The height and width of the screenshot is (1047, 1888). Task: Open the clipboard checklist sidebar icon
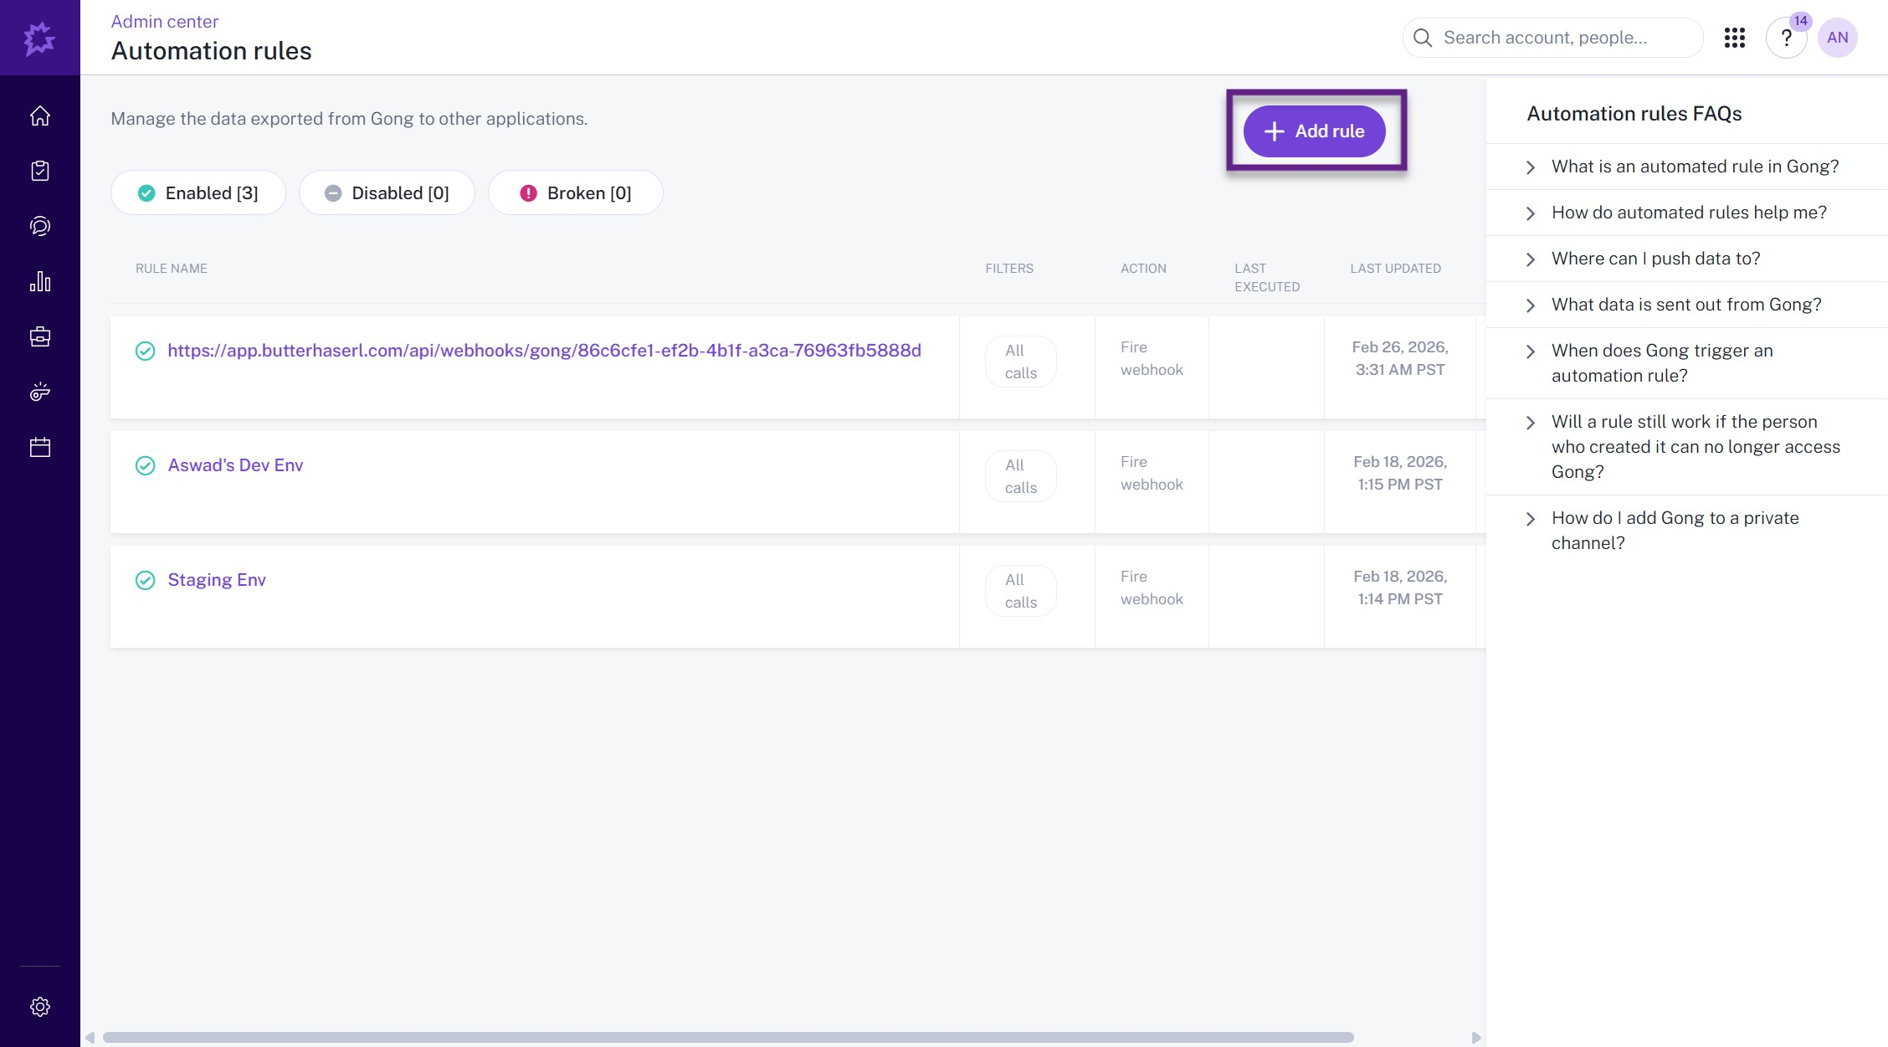(x=40, y=171)
